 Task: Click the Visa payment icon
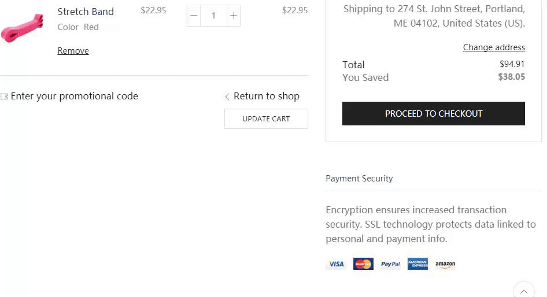(336, 264)
